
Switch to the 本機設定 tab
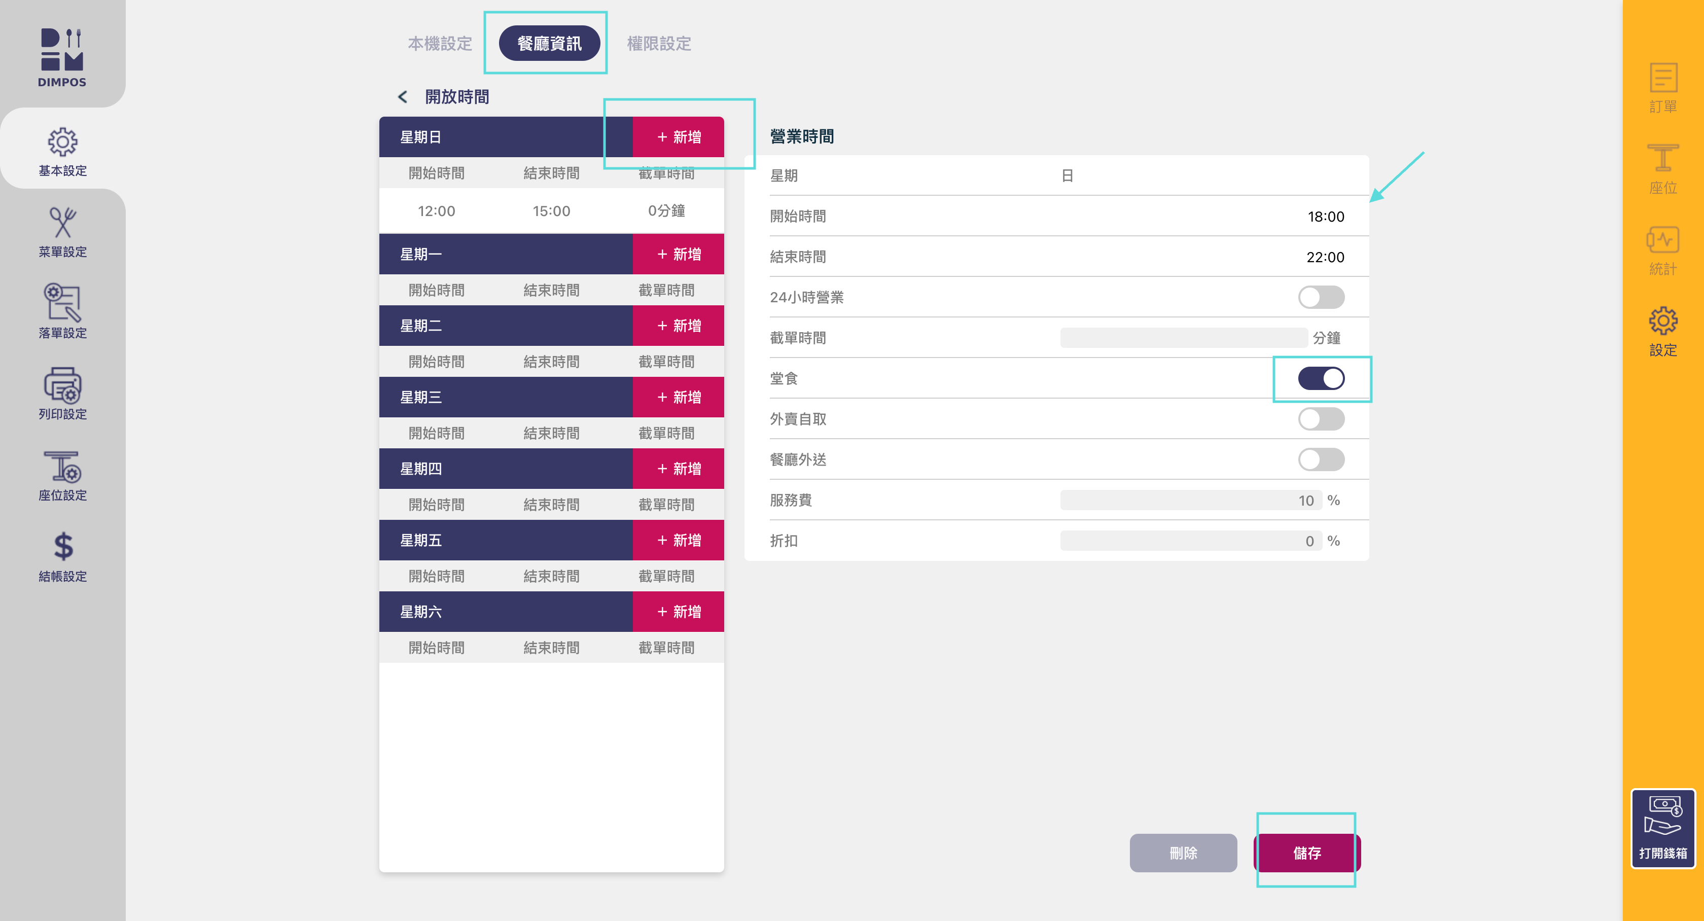[x=440, y=44]
